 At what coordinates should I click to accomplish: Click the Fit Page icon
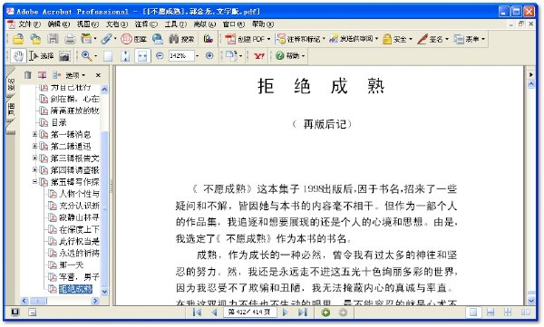pyautogui.click(x=125, y=56)
